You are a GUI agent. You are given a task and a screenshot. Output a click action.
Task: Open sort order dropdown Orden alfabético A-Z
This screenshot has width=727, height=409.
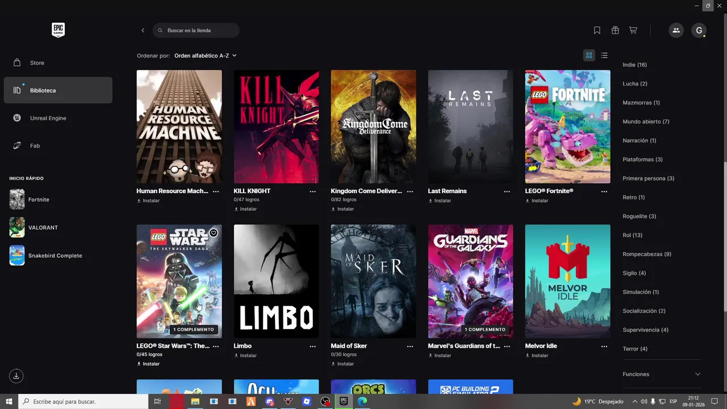click(205, 56)
